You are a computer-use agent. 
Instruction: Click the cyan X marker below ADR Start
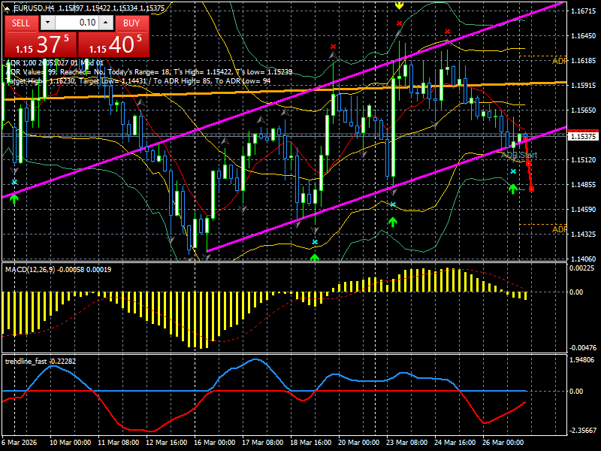[513, 171]
